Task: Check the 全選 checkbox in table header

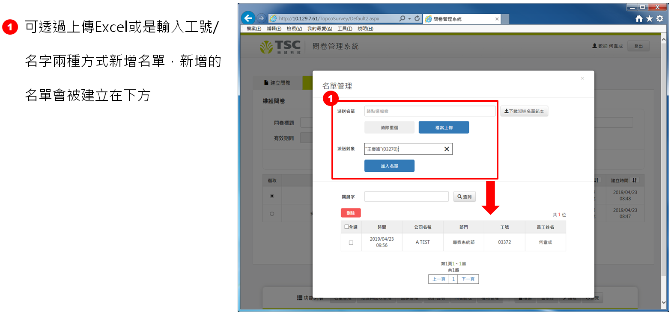Action: [x=347, y=227]
